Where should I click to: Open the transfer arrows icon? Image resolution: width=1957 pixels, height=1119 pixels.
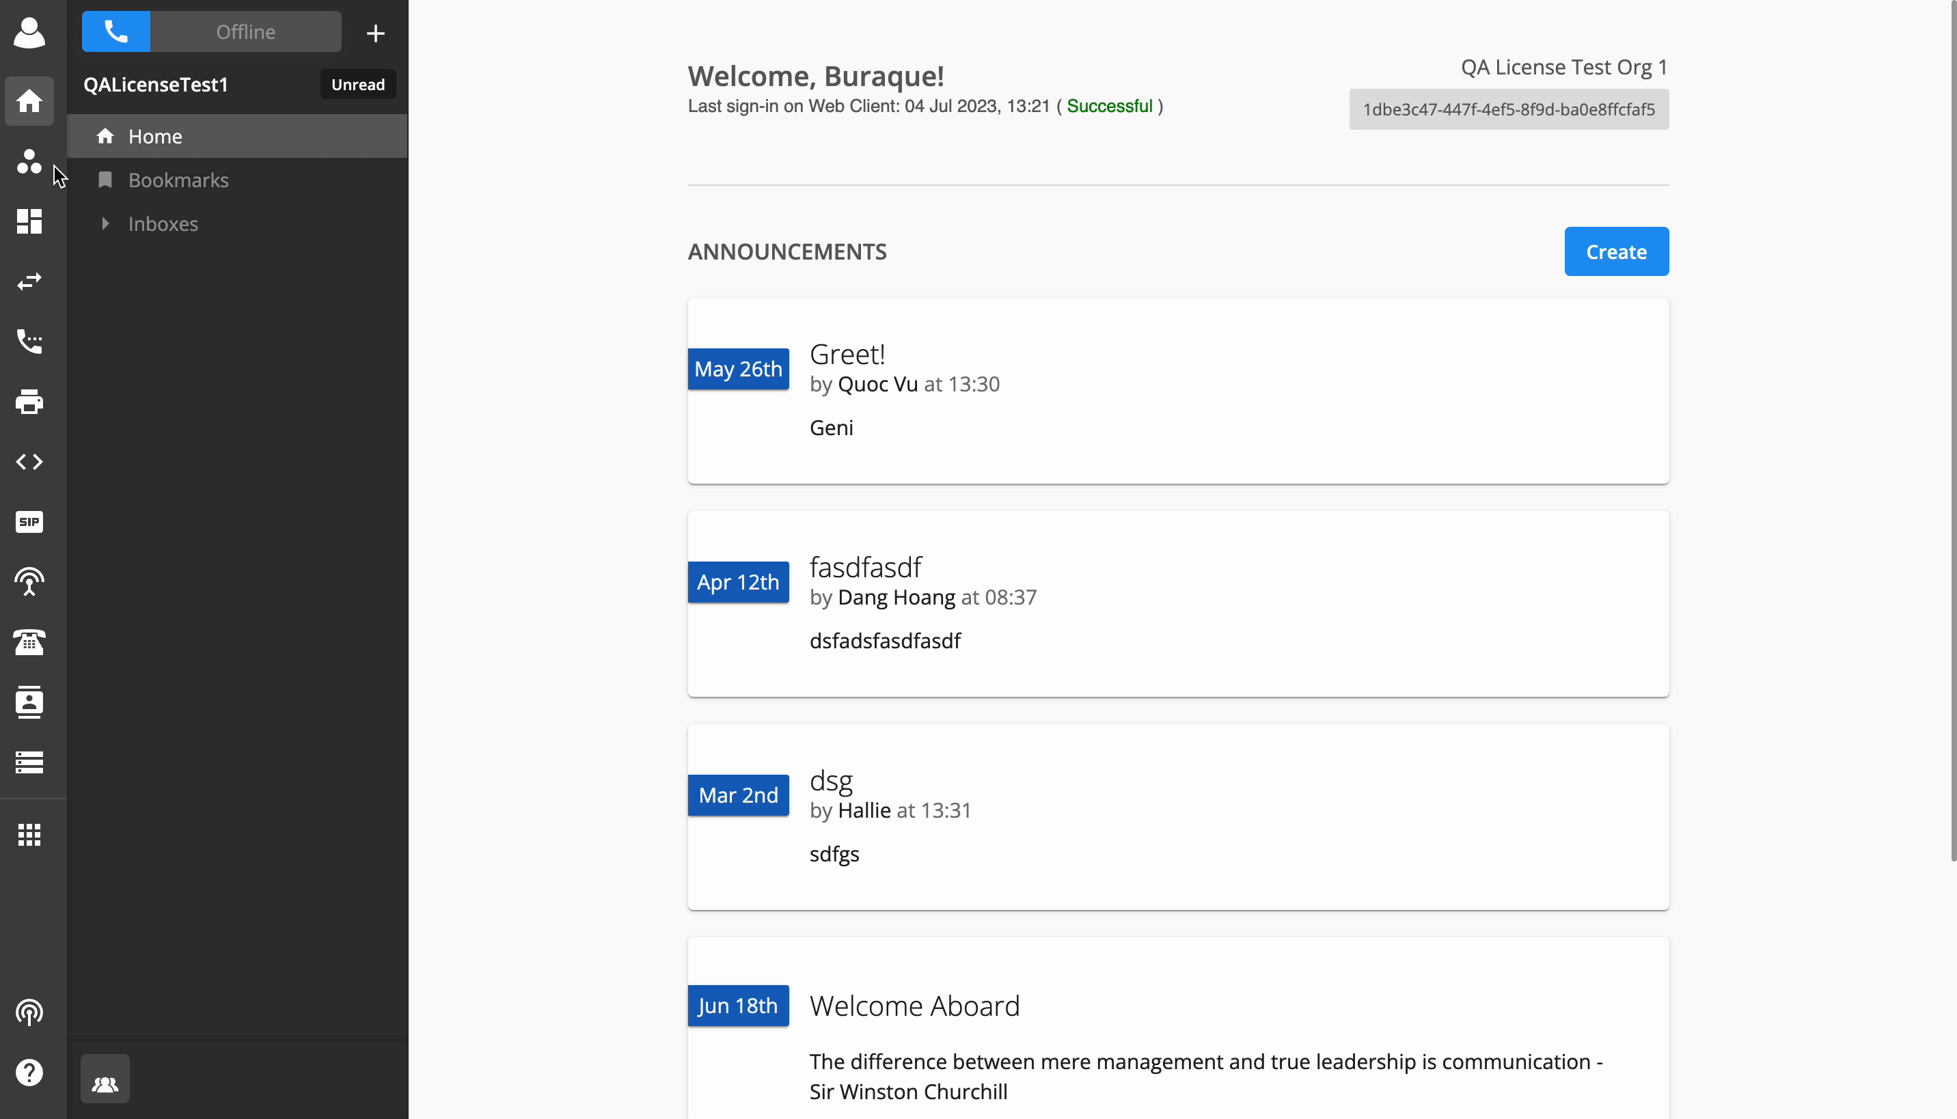29,281
